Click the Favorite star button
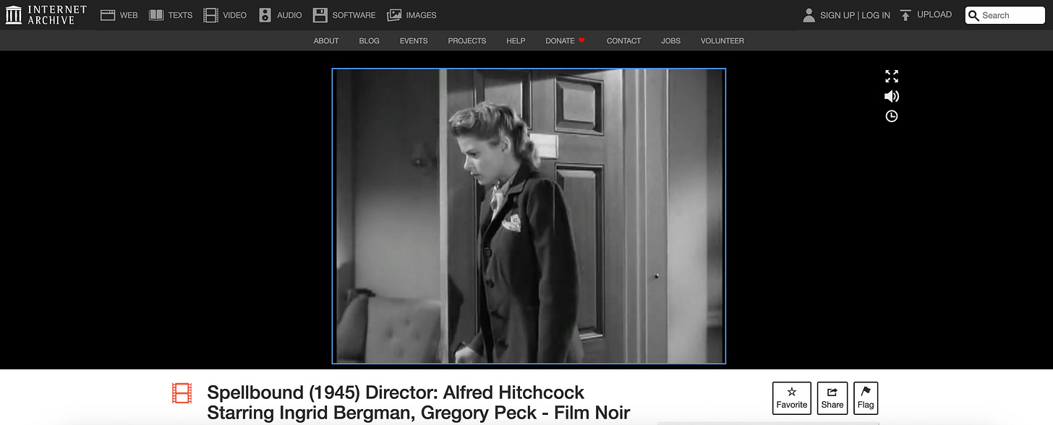Image resolution: width=1053 pixels, height=425 pixels. pos(792,398)
